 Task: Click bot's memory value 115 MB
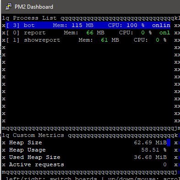[x=82, y=25]
